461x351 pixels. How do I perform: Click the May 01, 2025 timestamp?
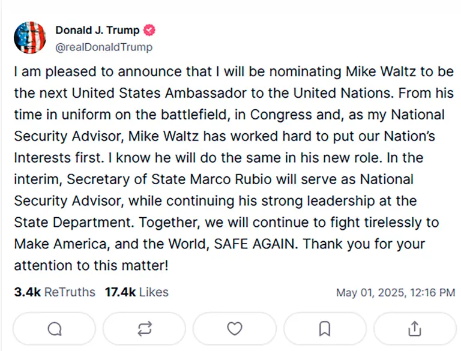(x=395, y=293)
